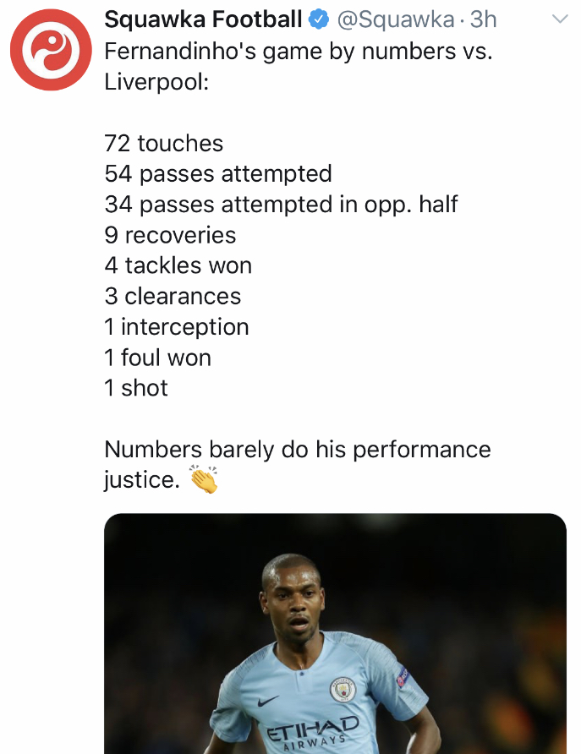This screenshot has height=754, width=581.
Task: Click the "4 tackles won" line
Action: (178, 265)
